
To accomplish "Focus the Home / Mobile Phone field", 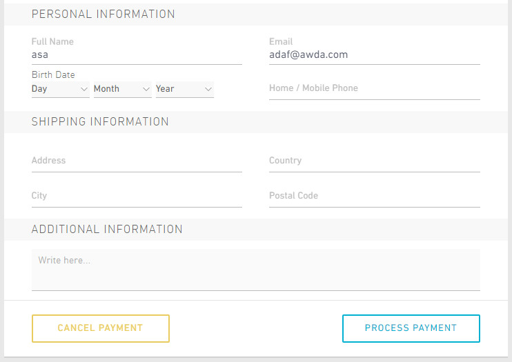I will 374,89.
